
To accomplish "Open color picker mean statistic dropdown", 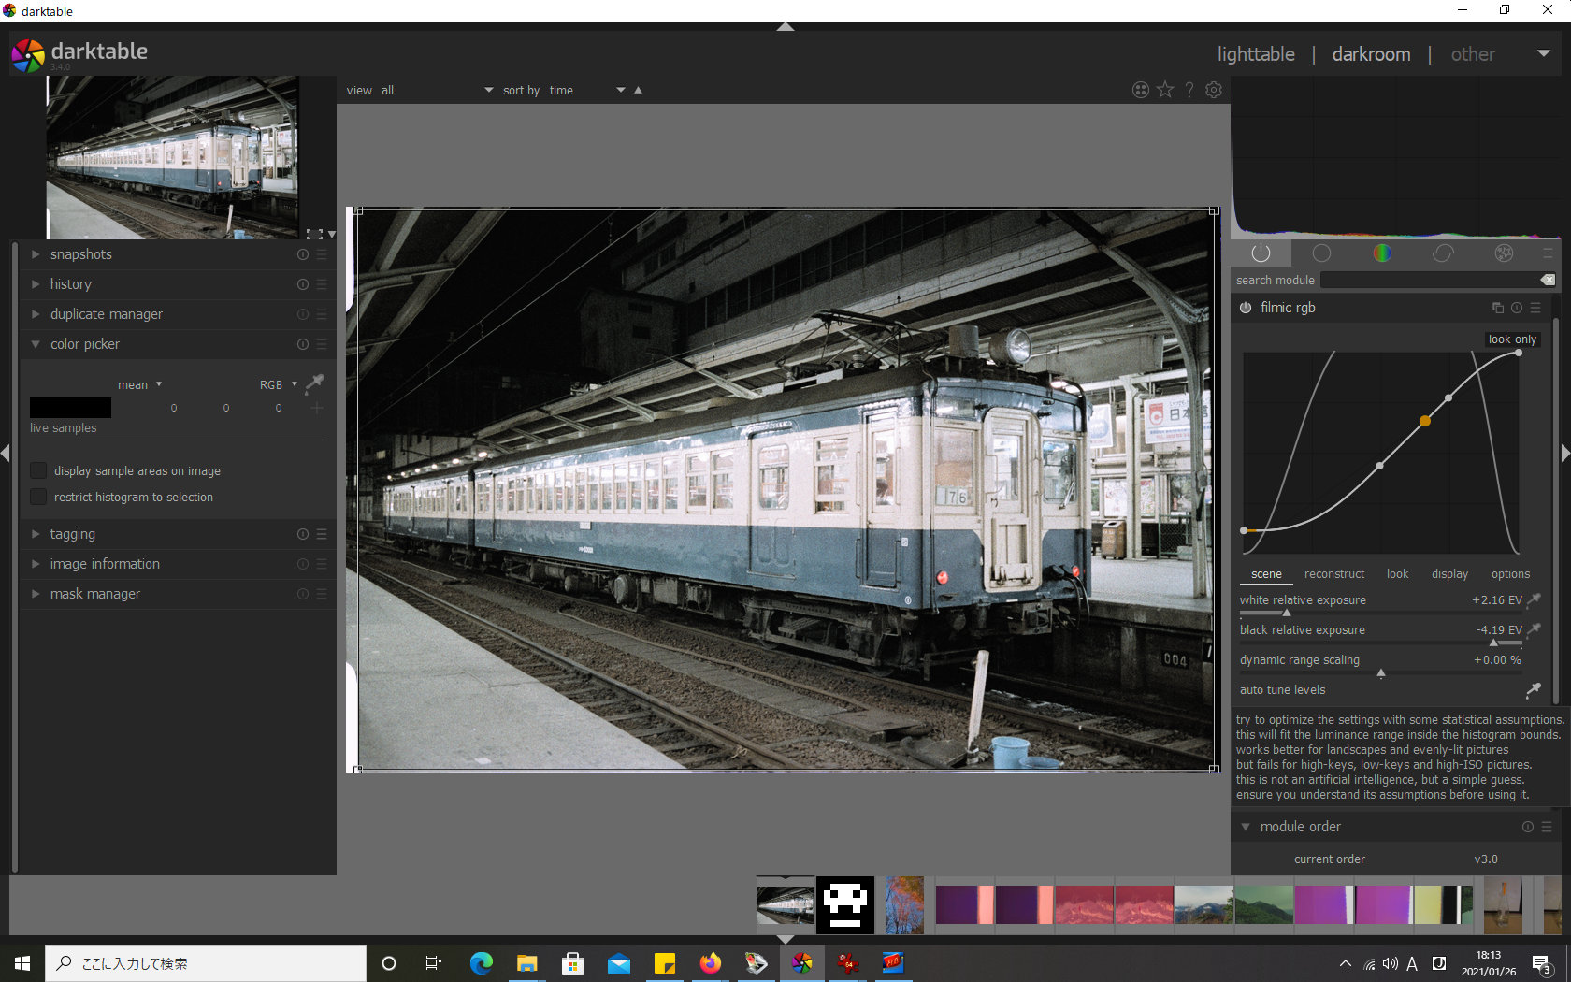I will (x=139, y=384).
